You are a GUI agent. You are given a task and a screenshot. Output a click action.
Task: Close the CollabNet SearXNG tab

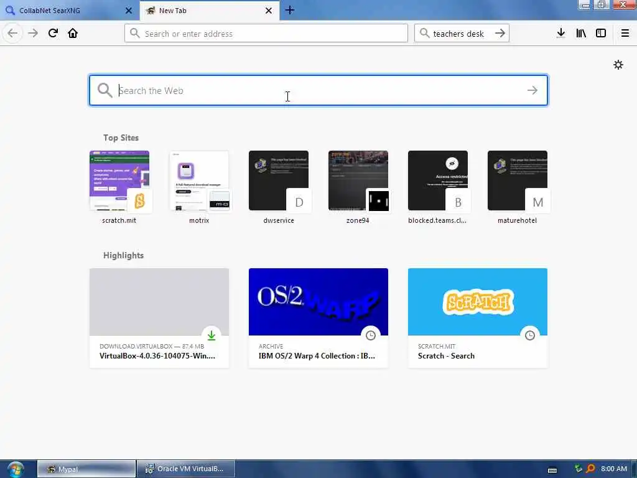pyautogui.click(x=128, y=11)
